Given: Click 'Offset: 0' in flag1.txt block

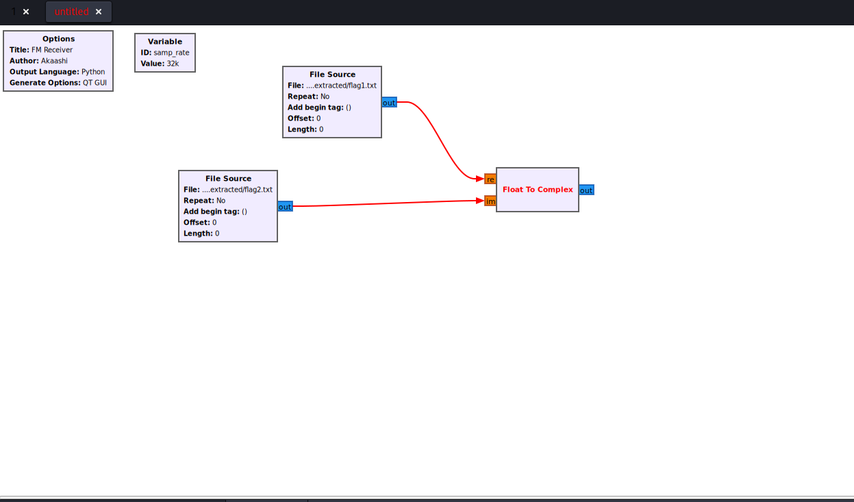Looking at the screenshot, I should click(304, 118).
